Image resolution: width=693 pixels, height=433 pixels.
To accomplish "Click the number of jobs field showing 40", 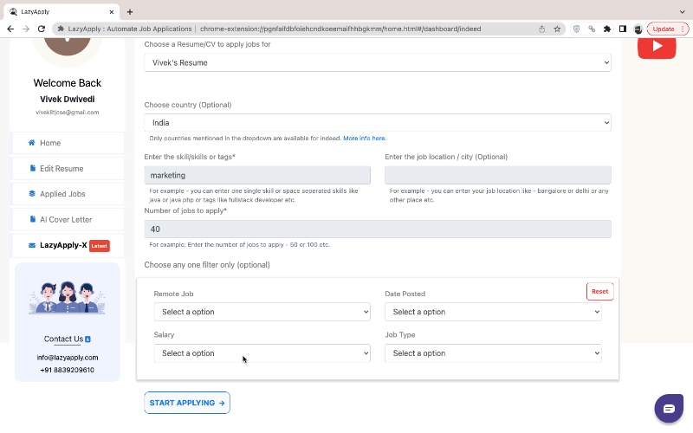I will (378, 229).
